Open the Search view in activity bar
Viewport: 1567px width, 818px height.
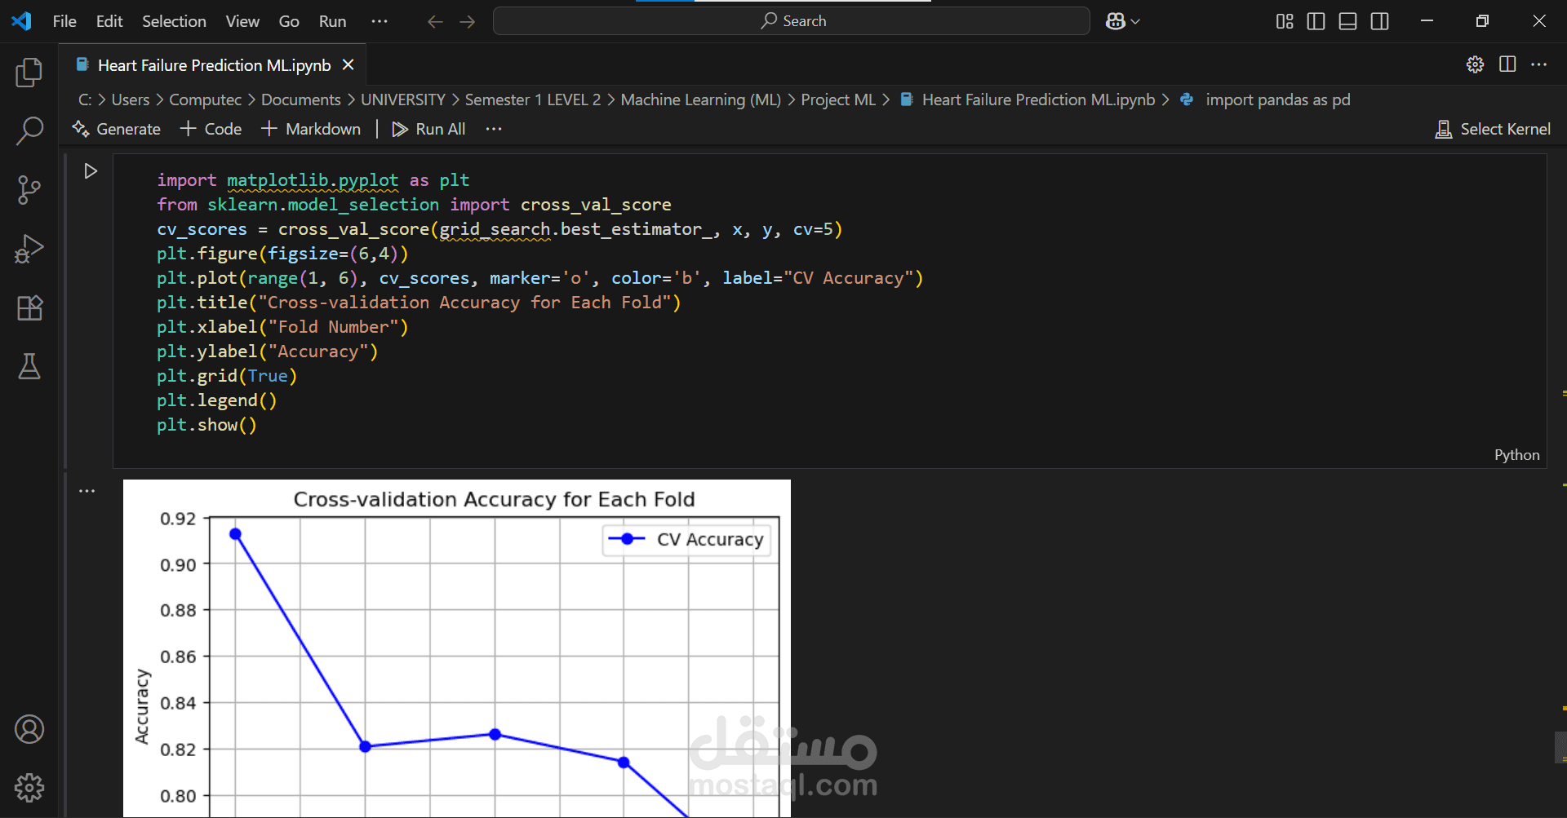29,130
